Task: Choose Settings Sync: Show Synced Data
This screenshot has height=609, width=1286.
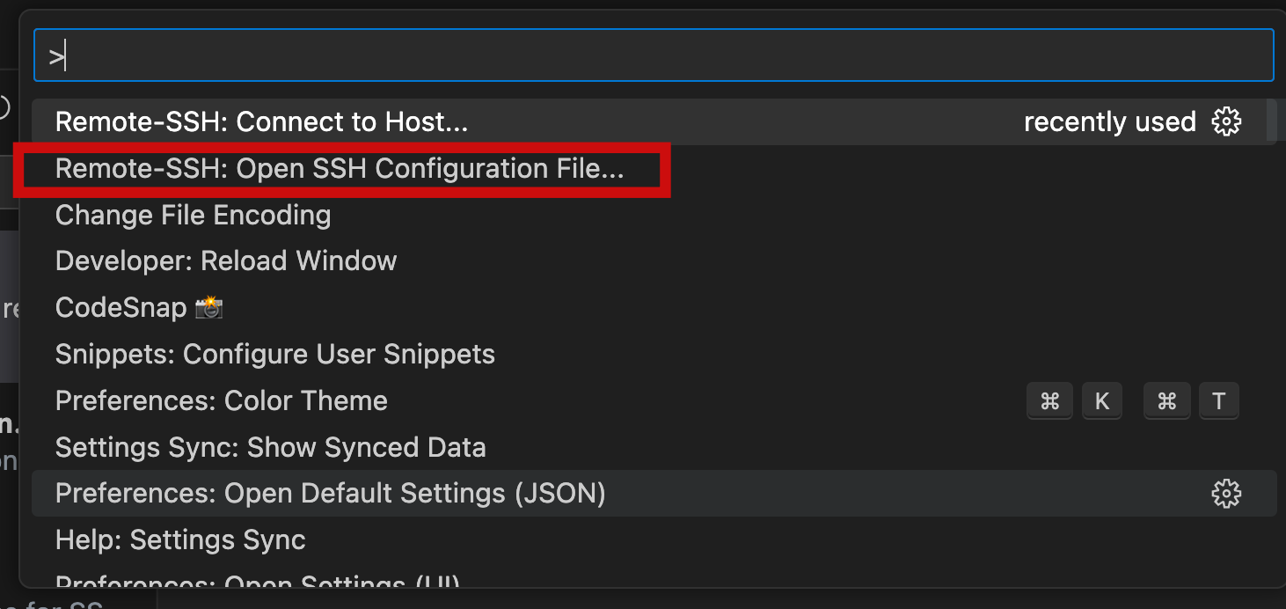Action: 654,447
